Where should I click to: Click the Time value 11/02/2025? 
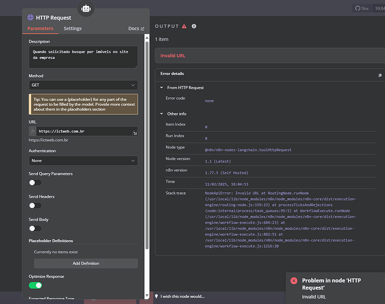tap(227, 184)
